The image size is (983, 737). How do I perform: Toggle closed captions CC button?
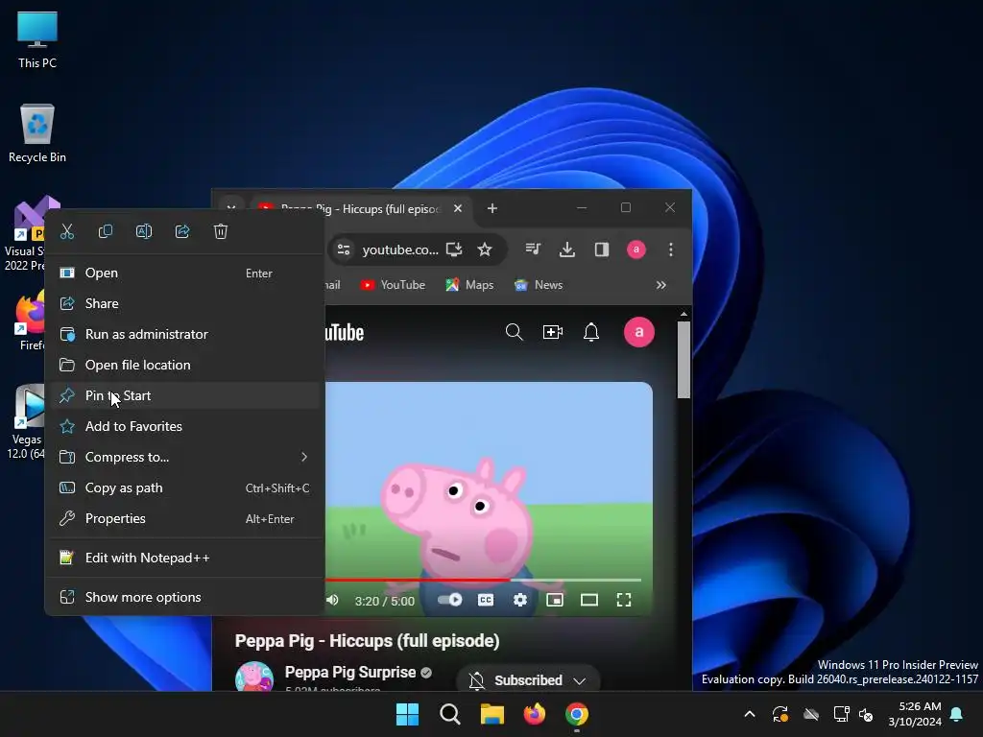[486, 601]
